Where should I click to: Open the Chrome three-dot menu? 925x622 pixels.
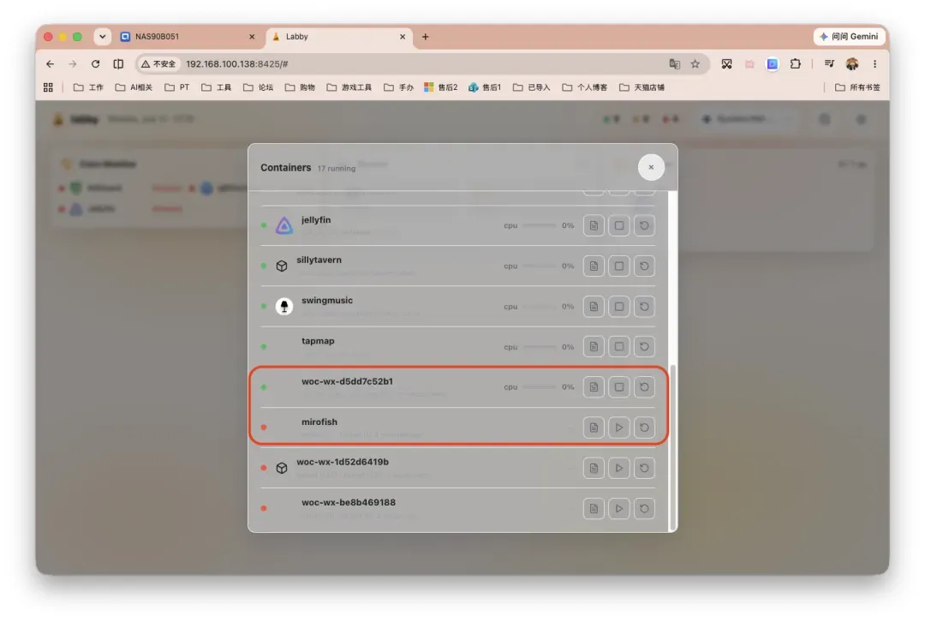[874, 63]
